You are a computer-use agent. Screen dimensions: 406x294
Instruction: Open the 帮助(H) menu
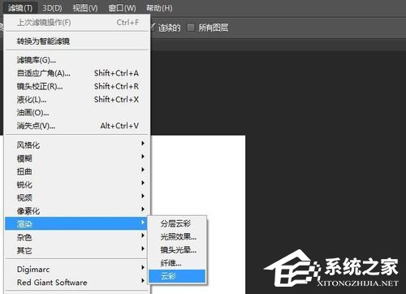(159, 8)
